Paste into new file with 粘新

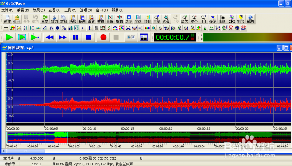(82, 19)
